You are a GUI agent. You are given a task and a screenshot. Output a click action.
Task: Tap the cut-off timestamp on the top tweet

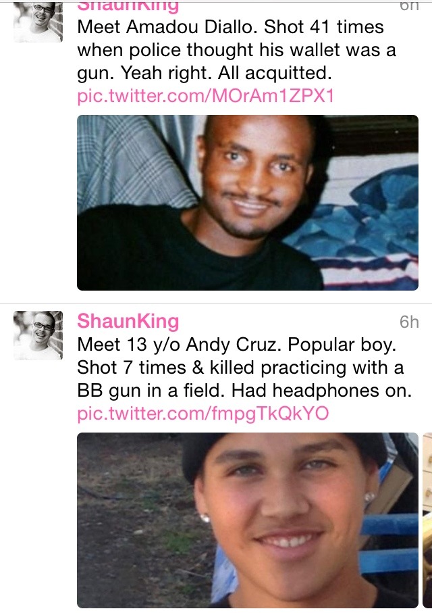click(x=409, y=6)
